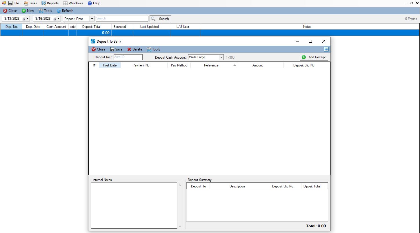Open the Tasks menu
The image size is (420, 233).
coord(30,3)
